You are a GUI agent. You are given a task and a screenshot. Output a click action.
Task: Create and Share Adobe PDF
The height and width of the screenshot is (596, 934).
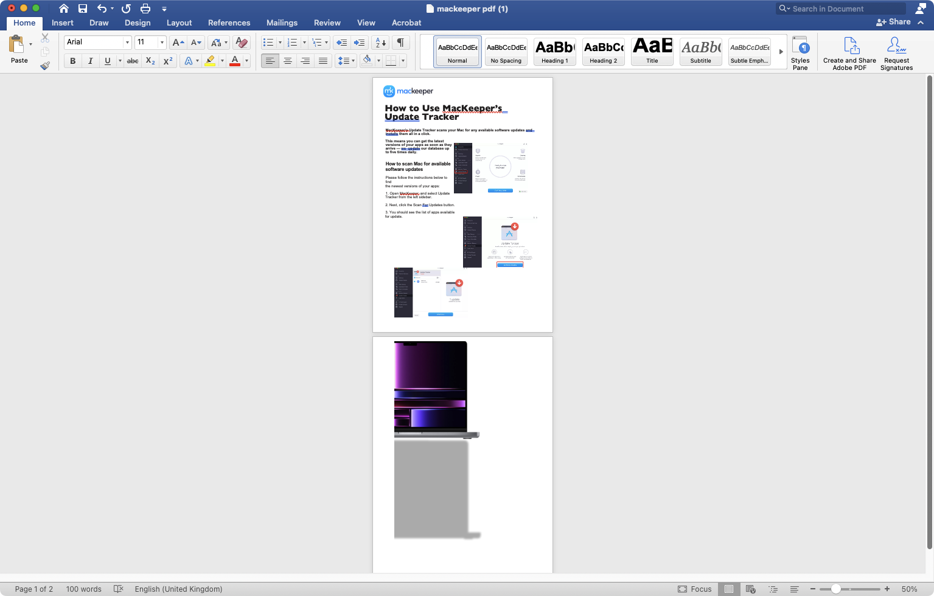849,53
